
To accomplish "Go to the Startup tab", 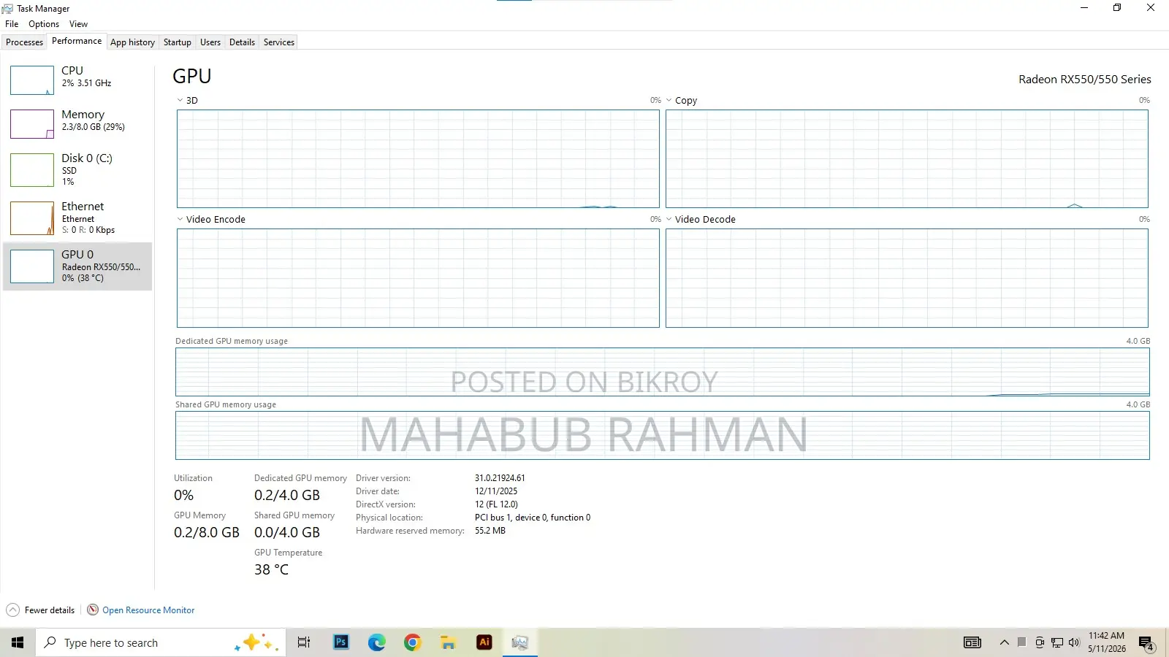I will [x=177, y=42].
